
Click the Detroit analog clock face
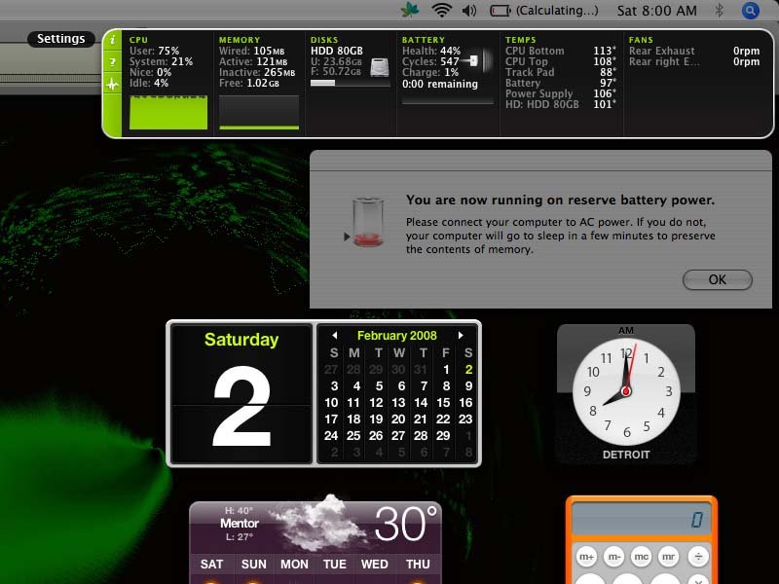pyautogui.click(x=625, y=391)
